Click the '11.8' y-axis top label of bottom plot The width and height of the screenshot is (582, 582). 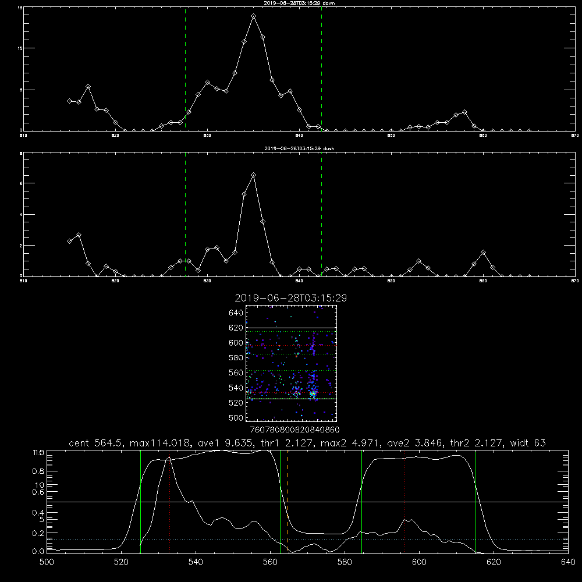(38, 453)
